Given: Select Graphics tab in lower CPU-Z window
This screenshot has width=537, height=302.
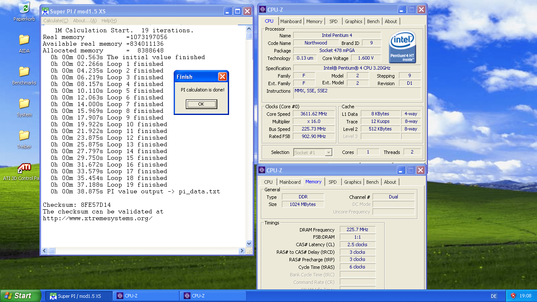Looking at the screenshot, I should (x=352, y=182).
